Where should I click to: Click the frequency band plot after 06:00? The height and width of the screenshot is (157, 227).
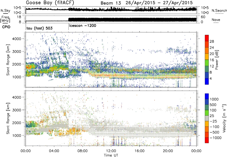click(x=132, y=20)
